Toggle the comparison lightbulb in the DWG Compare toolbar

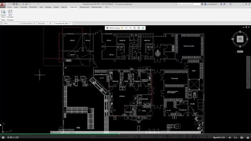point(122,28)
